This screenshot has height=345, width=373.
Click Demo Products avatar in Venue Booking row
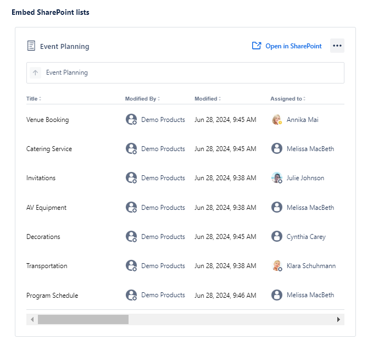click(131, 120)
